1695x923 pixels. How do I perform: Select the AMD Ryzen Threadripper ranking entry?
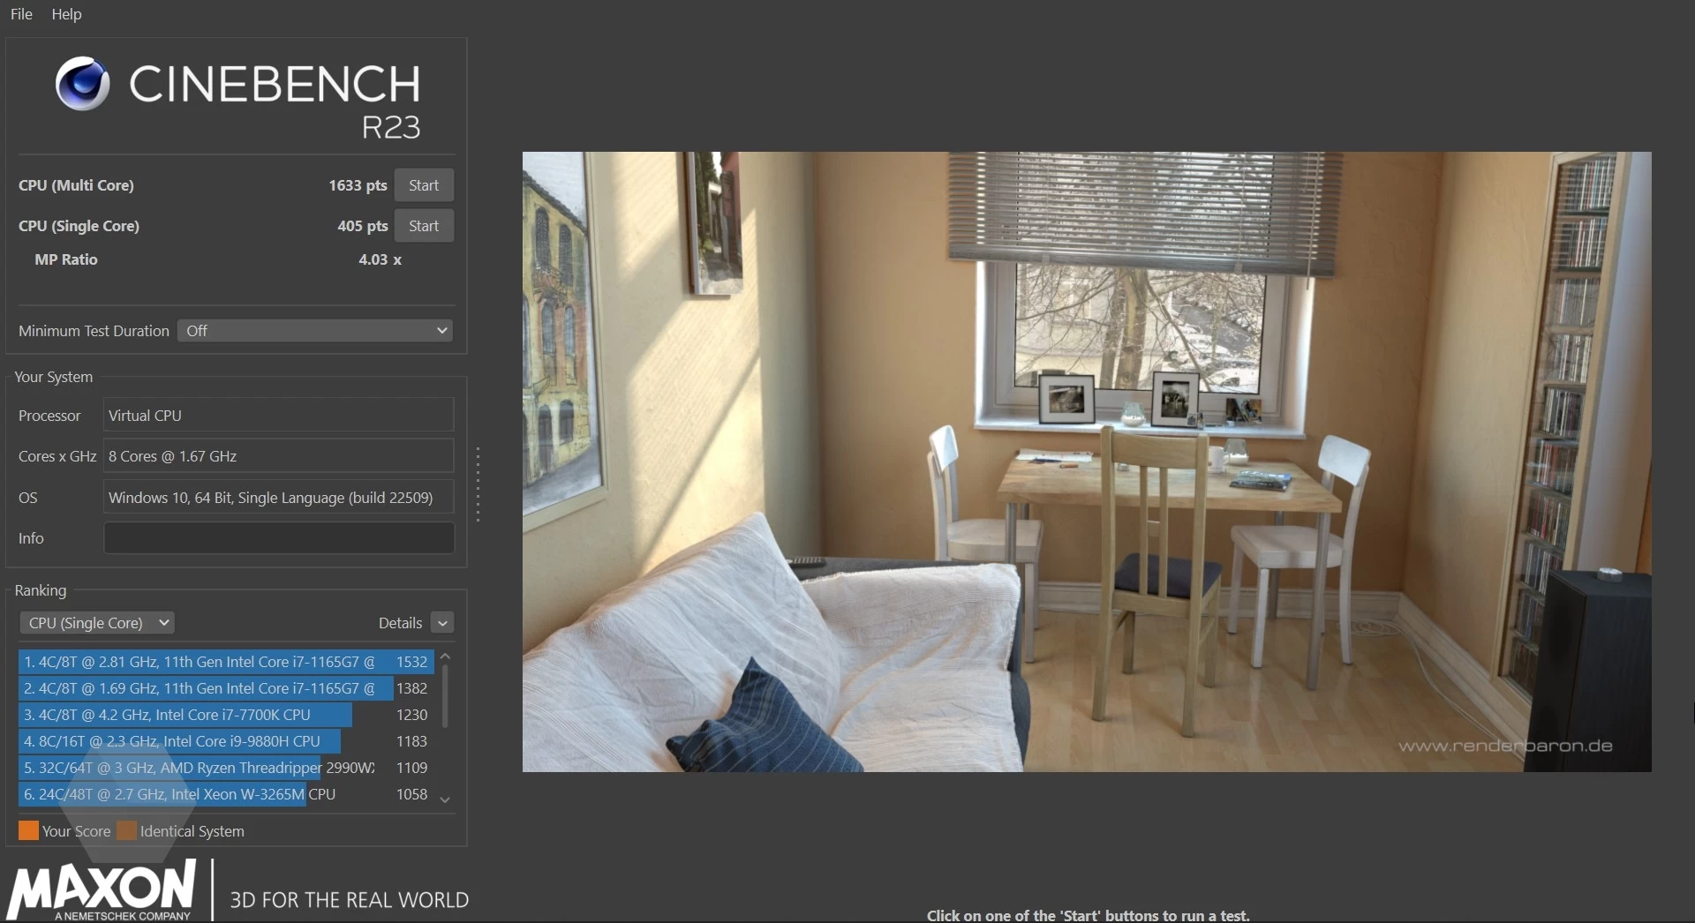click(x=199, y=768)
